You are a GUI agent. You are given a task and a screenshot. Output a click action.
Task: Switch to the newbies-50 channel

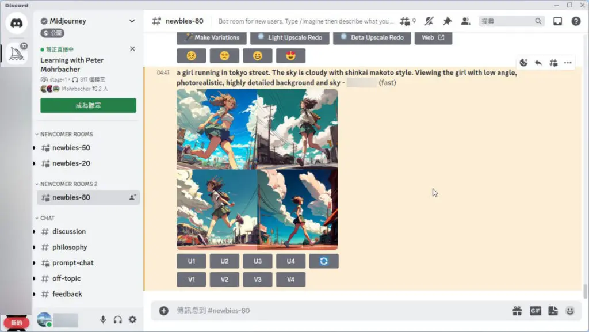pos(71,148)
